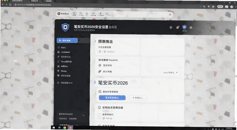
Task: Click the 笔安买币2026安全设置 title in the header
Action: pos(91,27)
